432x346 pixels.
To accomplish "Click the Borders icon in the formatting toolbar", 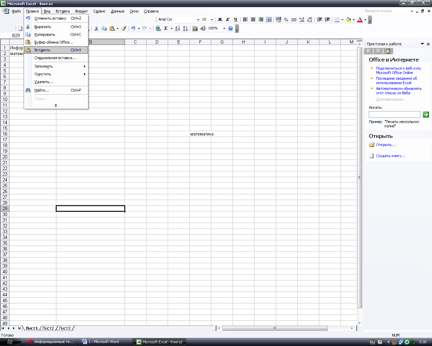I will tap(337, 20).
